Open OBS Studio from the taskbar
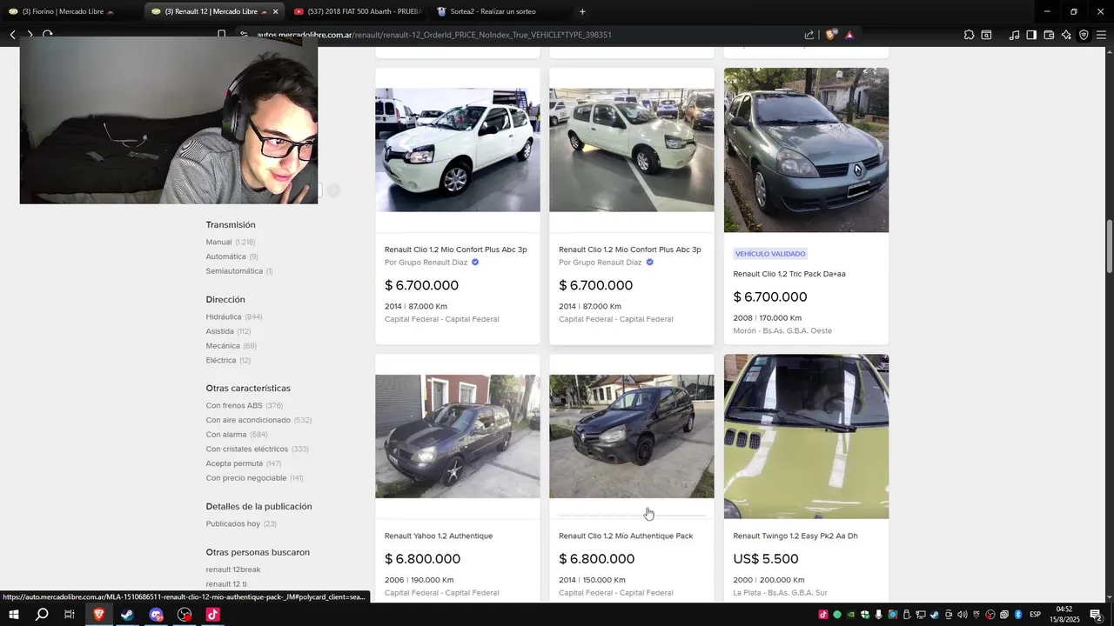The width and height of the screenshot is (1114, 626). click(x=185, y=615)
